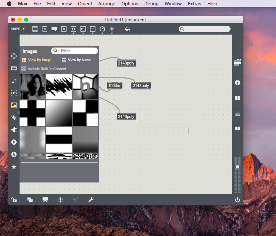
Task: Toggle audio power button on
Action: [238, 200]
